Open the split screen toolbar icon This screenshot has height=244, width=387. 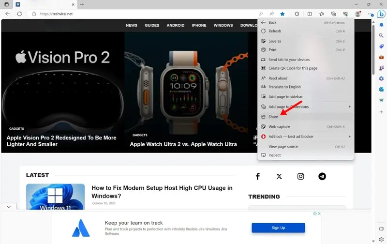tap(310, 14)
